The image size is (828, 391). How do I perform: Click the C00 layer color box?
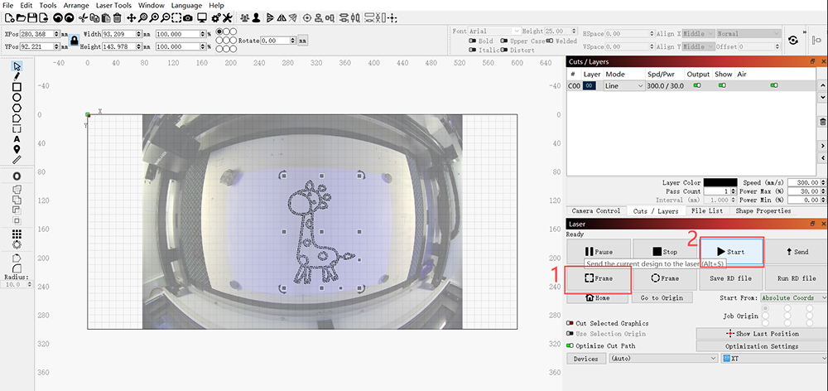pos(590,85)
